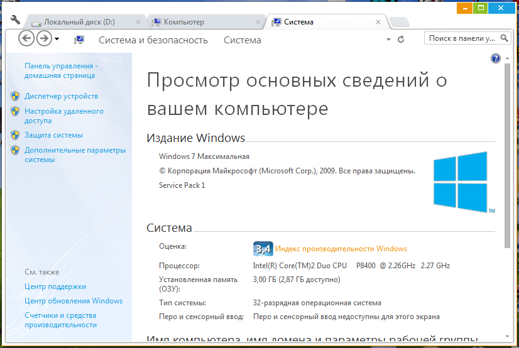The image size is (519, 348).
Task: Open Защита системы link
Action: pyautogui.click(x=53, y=135)
